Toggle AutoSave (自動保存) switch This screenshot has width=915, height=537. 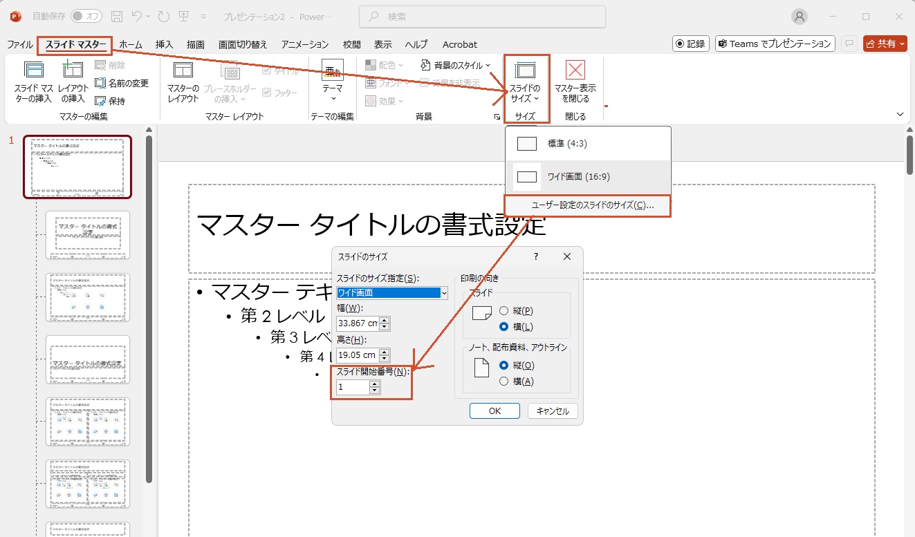[86, 16]
